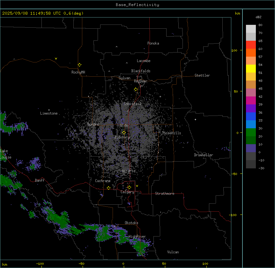Click the Ponoka map label

153,43
